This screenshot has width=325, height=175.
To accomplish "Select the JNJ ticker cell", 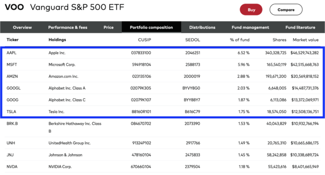I will (x=10, y=155).
